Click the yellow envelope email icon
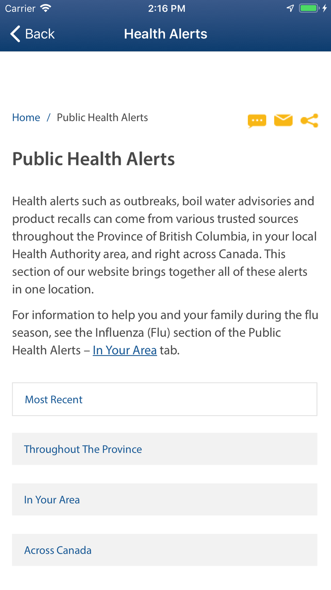The height and width of the screenshot is (590, 331). point(283,120)
